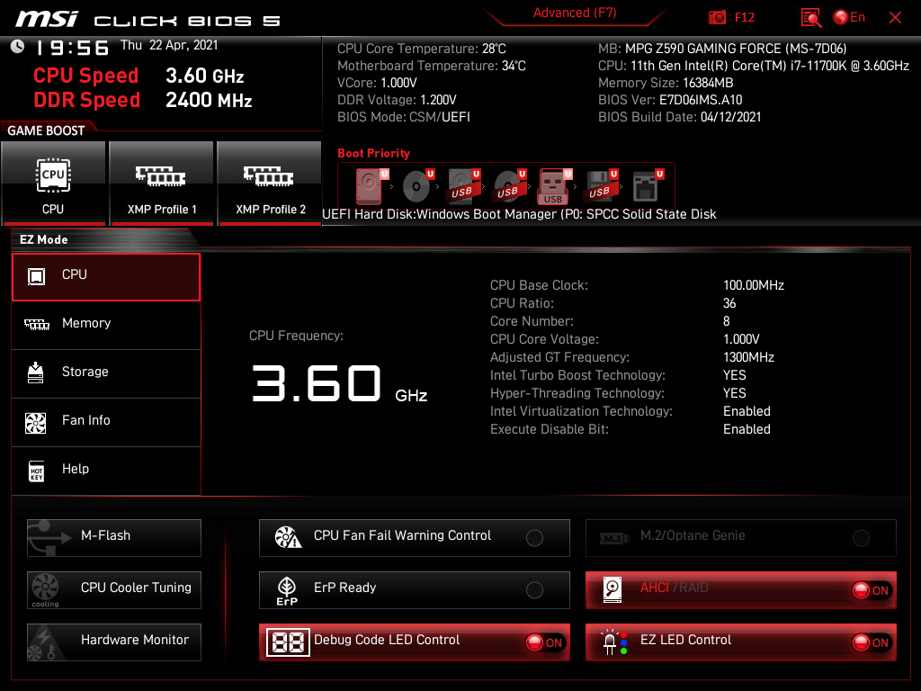The height and width of the screenshot is (691, 921).
Task: Open the CPU section in EZ Mode
Action: pyautogui.click(x=106, y=277)
